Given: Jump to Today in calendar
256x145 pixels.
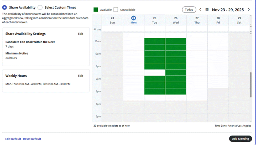Looking at the screenshot, I should point(189,10).
